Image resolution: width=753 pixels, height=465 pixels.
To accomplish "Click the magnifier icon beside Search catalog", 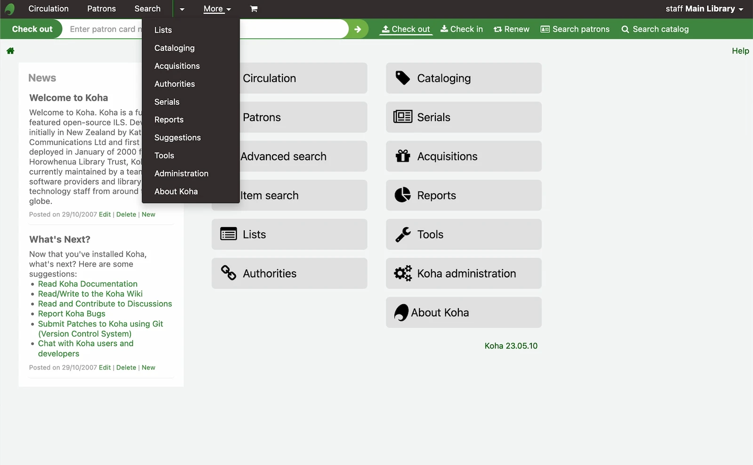I will coord(625,29).
